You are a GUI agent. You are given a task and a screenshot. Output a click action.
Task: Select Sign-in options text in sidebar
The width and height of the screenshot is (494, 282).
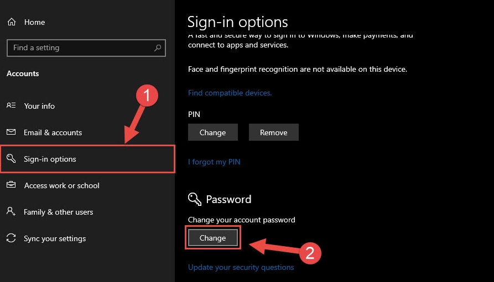(x=50, y=159)
